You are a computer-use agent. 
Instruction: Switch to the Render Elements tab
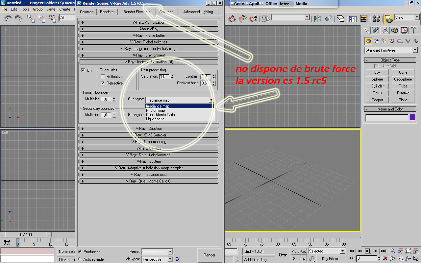(136, 12)
